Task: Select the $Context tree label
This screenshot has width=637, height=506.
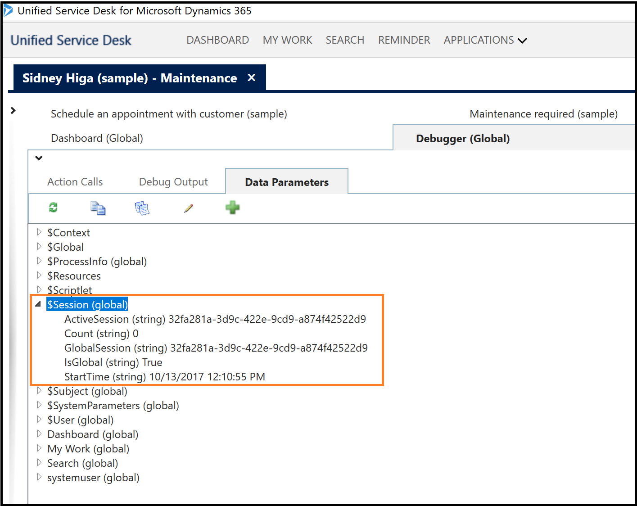Action: click(68, 232)
